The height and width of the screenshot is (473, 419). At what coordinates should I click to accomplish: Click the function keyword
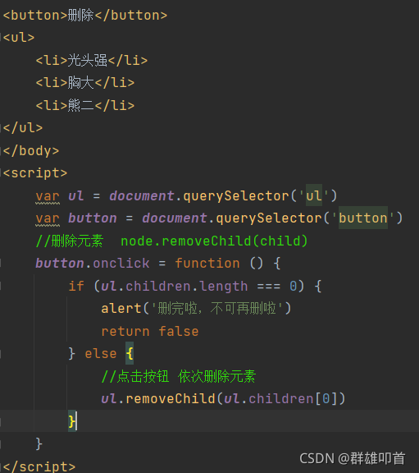point(207,263)
